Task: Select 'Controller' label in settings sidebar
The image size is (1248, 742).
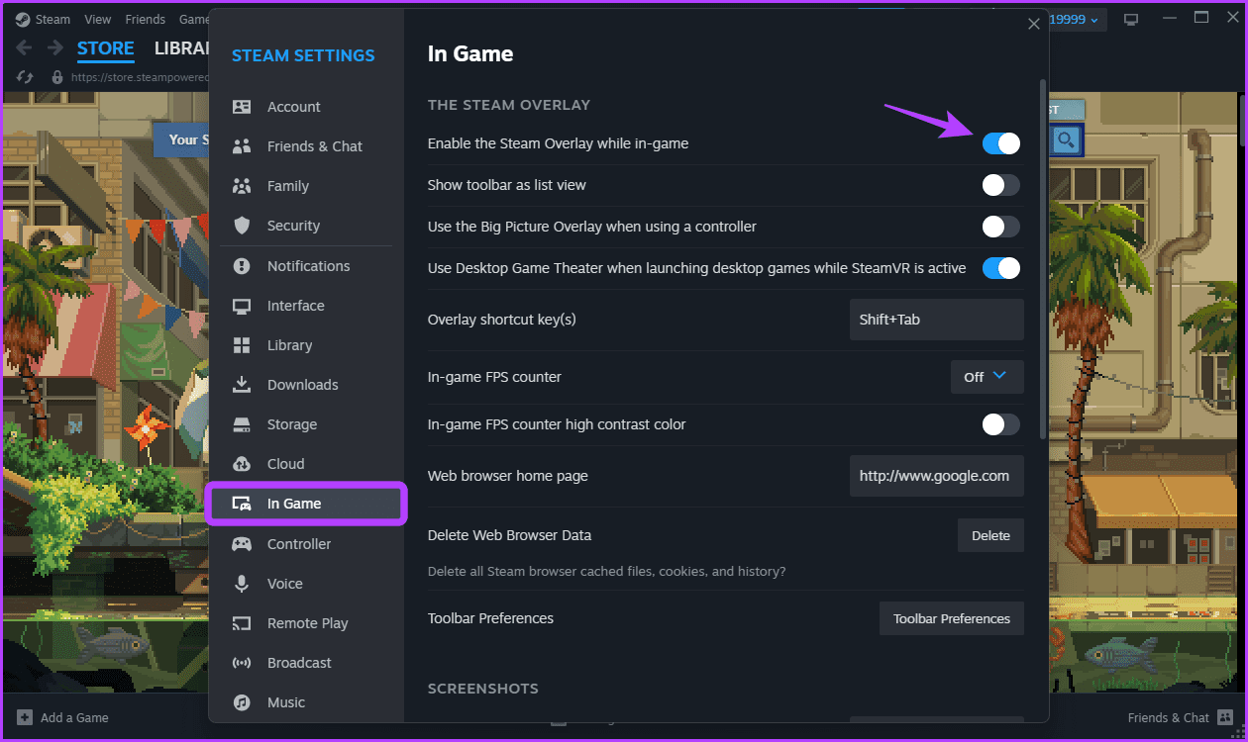Action: click(x=299, y=544)
